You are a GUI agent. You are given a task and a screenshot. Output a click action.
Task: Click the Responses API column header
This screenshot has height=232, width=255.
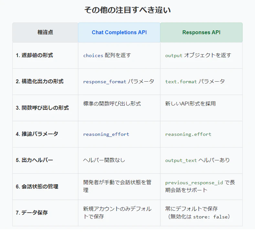coord(201,32)
